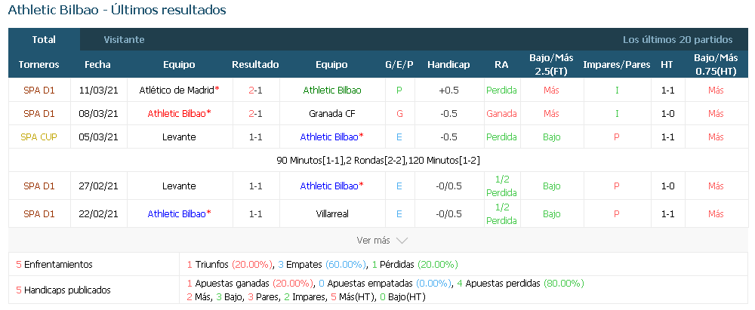This screenshot has height=310, width=755.
Task: Open the Villarreal team link
Action: pos(332,214)
